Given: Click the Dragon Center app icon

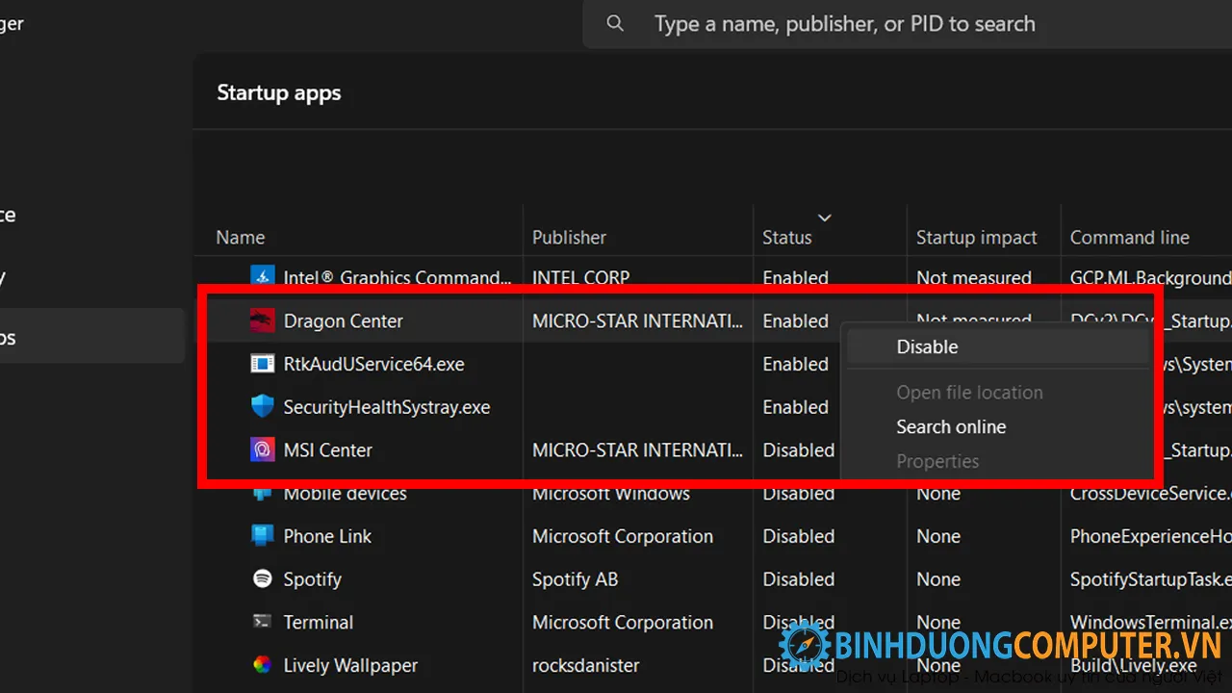Looking at the screenshot, I should coord(263,321).
